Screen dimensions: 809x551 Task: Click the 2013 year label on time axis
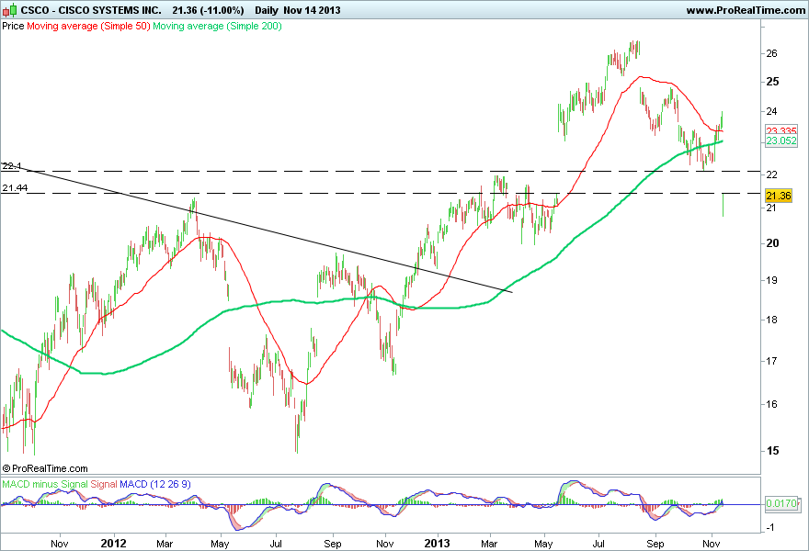click(x=437, y=544)
